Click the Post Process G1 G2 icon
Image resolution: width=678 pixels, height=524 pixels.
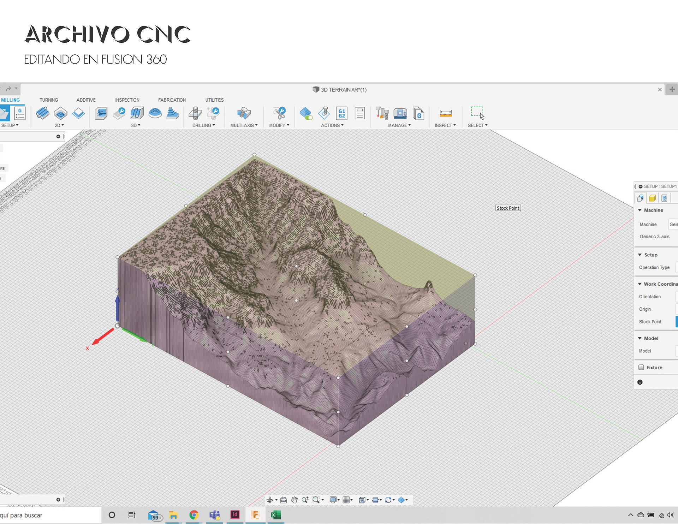341,113
